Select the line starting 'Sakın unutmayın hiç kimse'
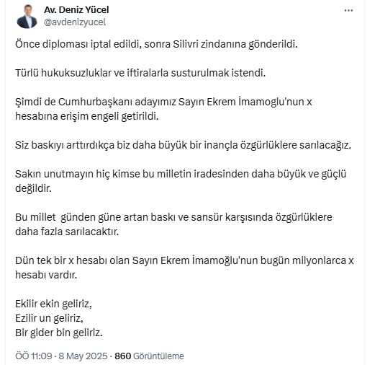380x365 pixels. coord(181,174)
